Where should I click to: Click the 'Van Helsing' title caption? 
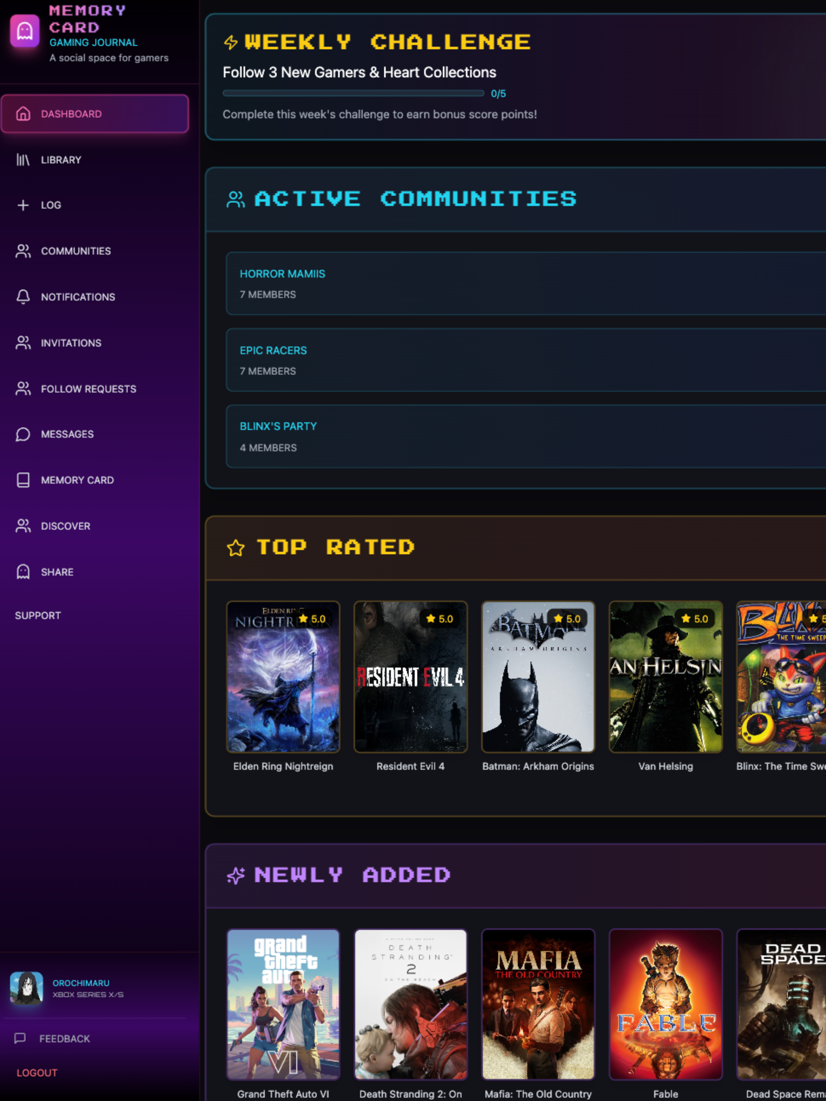(666, 767)
